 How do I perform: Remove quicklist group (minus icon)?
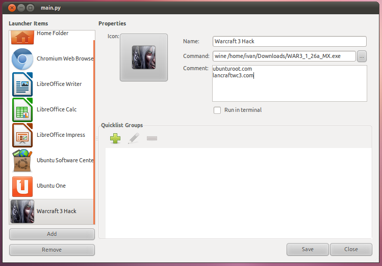(152, 138)
